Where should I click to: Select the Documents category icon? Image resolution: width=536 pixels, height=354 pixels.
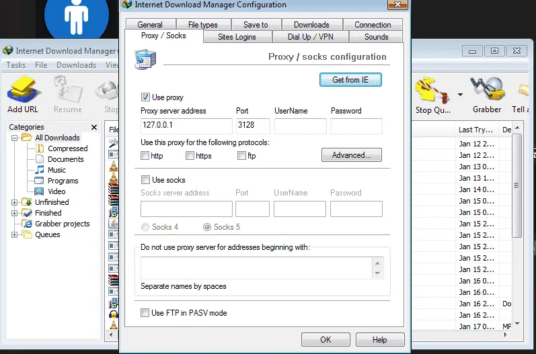(40, 159)
